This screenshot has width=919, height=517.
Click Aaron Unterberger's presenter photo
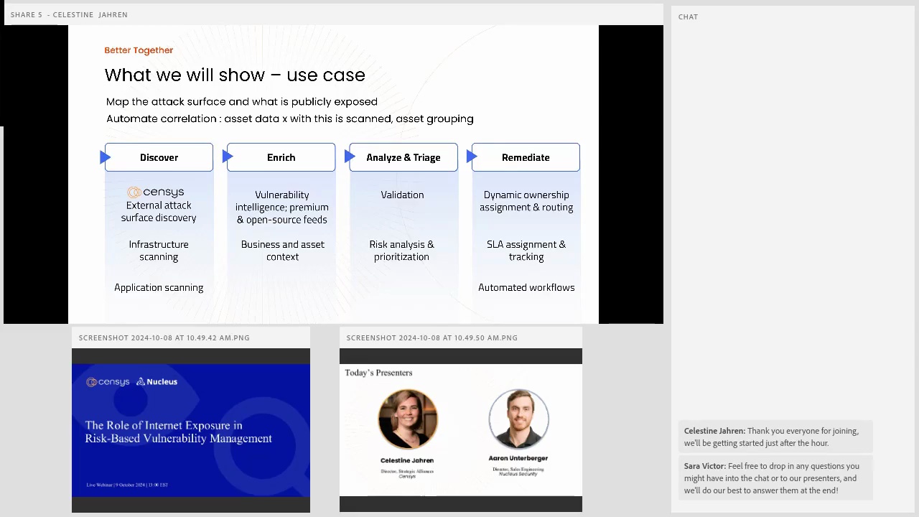click(518, 418)
